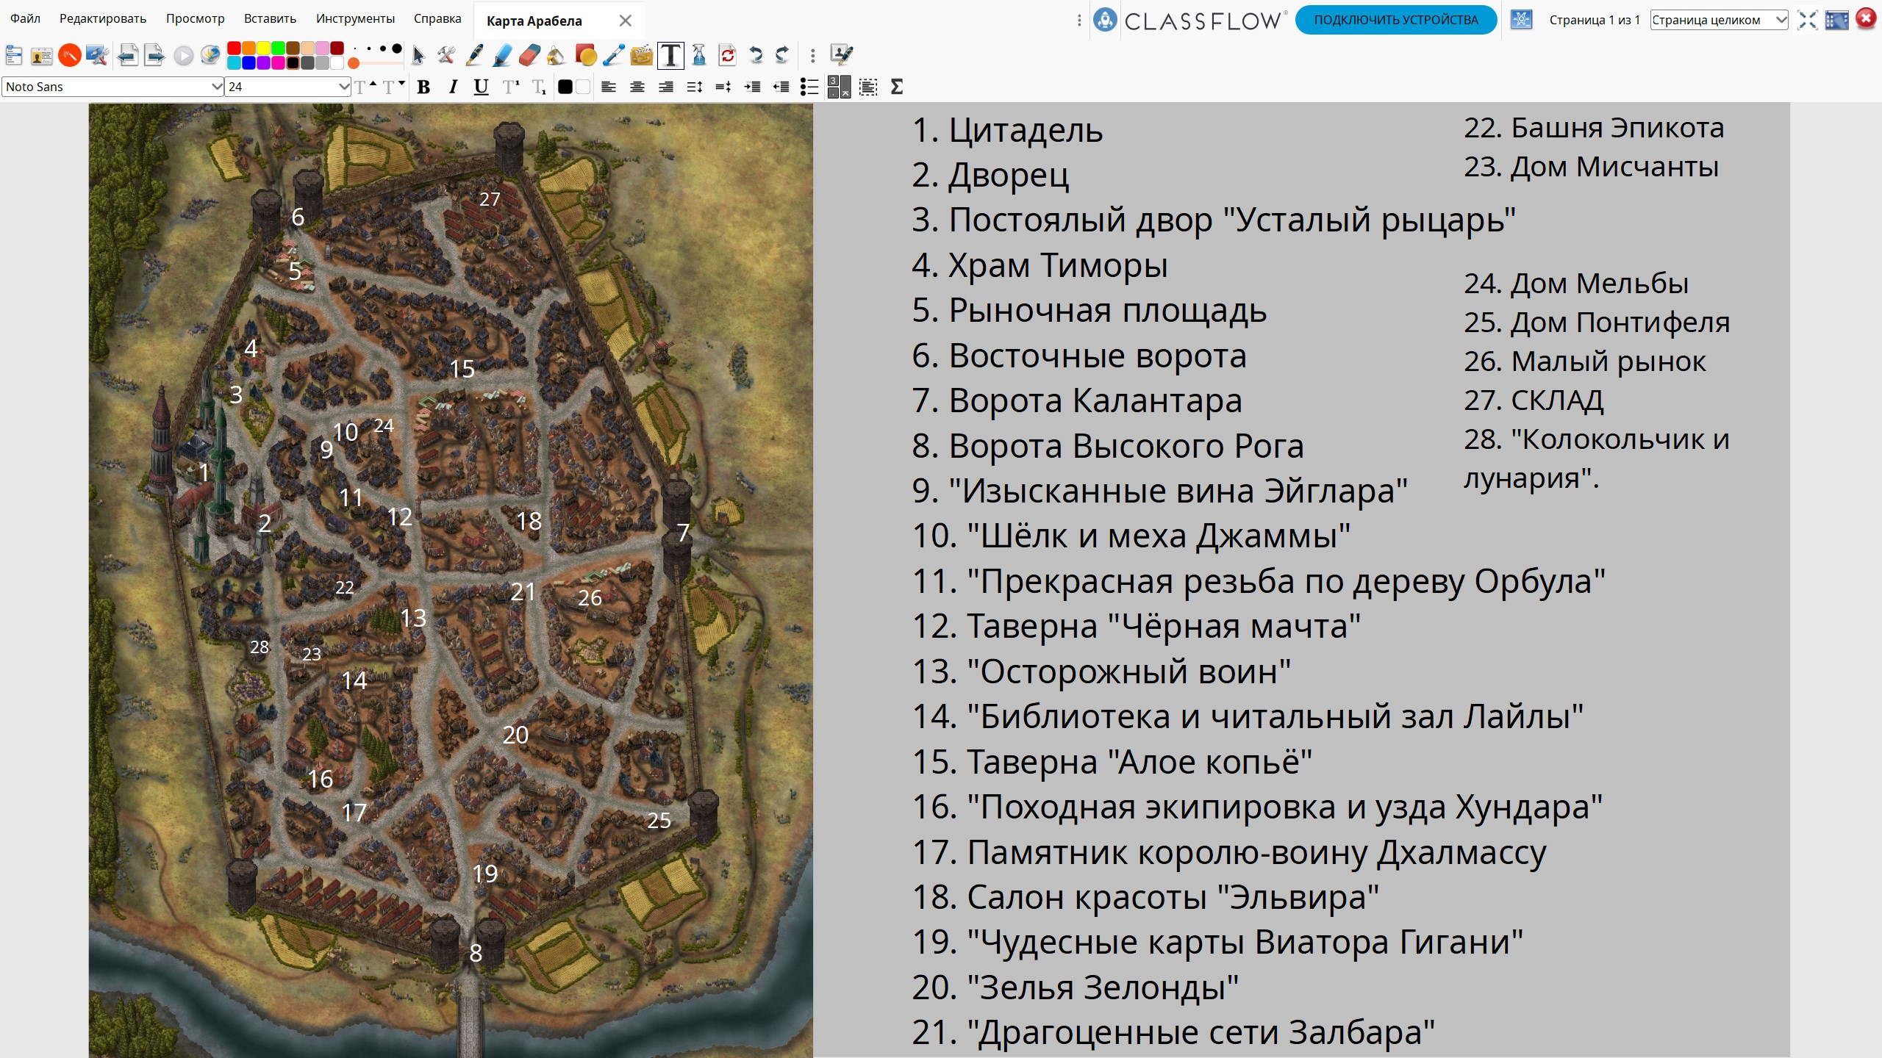Select the Fill bucket tool

pos(557,55)
